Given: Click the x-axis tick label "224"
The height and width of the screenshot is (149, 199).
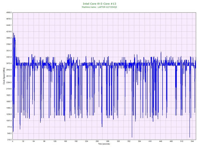Looking at the screenshot, I should pyautogui.click(x=86, y=141).
